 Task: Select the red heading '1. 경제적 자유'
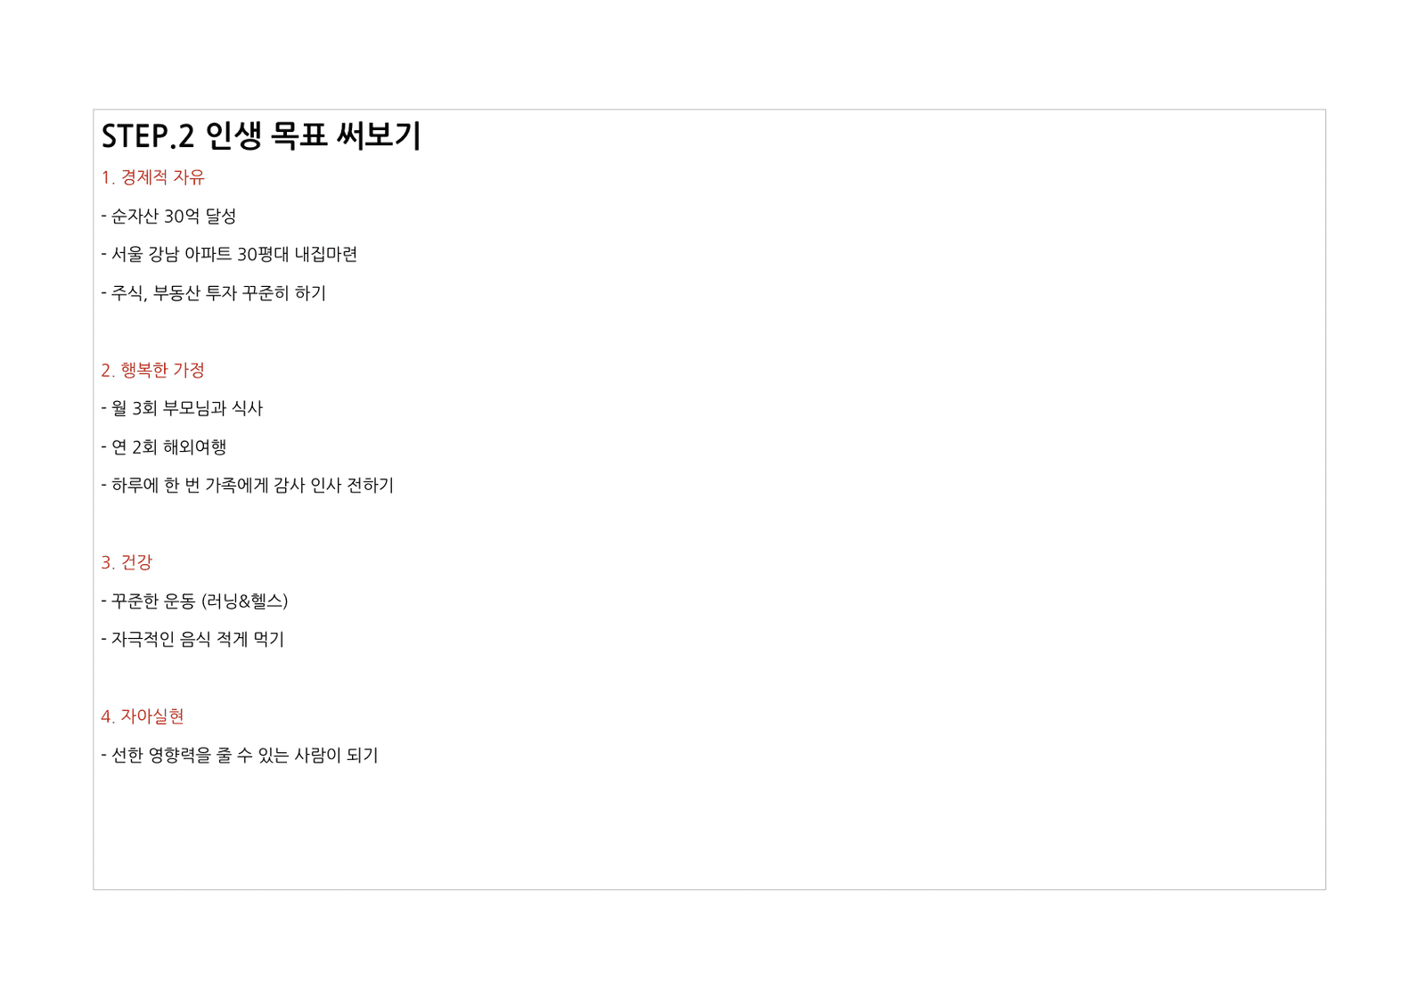(152, 177)
